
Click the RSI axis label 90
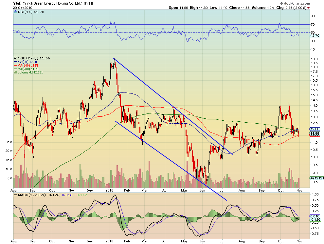[x=313, y=16]
